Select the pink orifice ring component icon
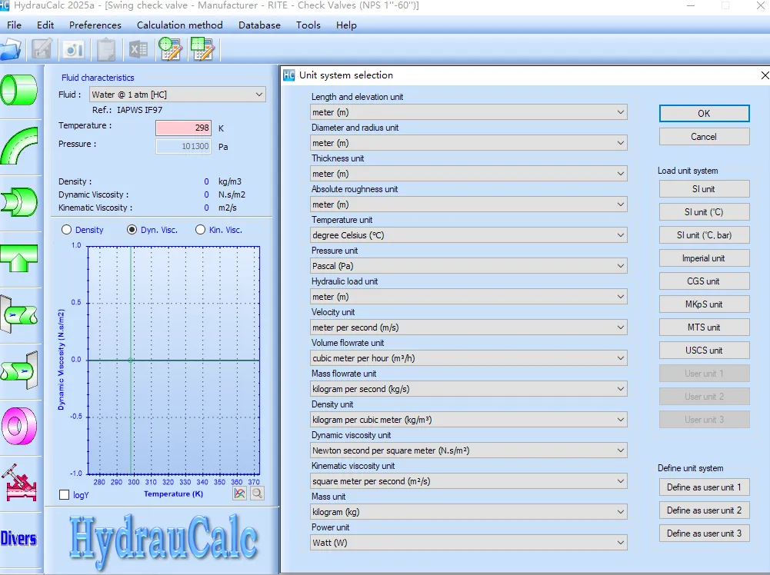The width and height of the screenshot is (770, 575). click(18, 426)
